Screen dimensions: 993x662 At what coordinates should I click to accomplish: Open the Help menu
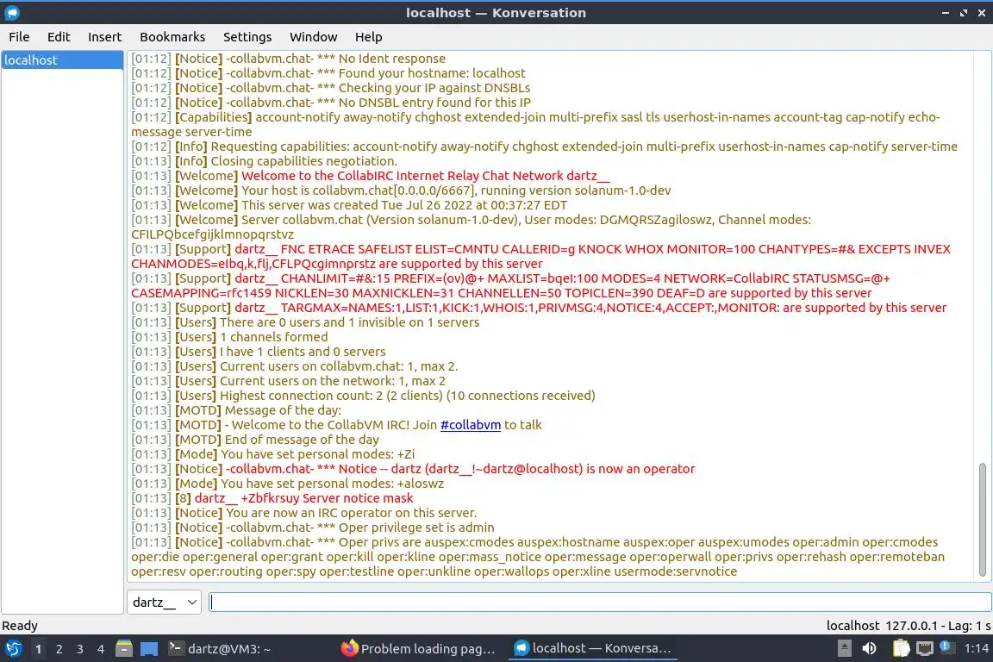(368, 37)
